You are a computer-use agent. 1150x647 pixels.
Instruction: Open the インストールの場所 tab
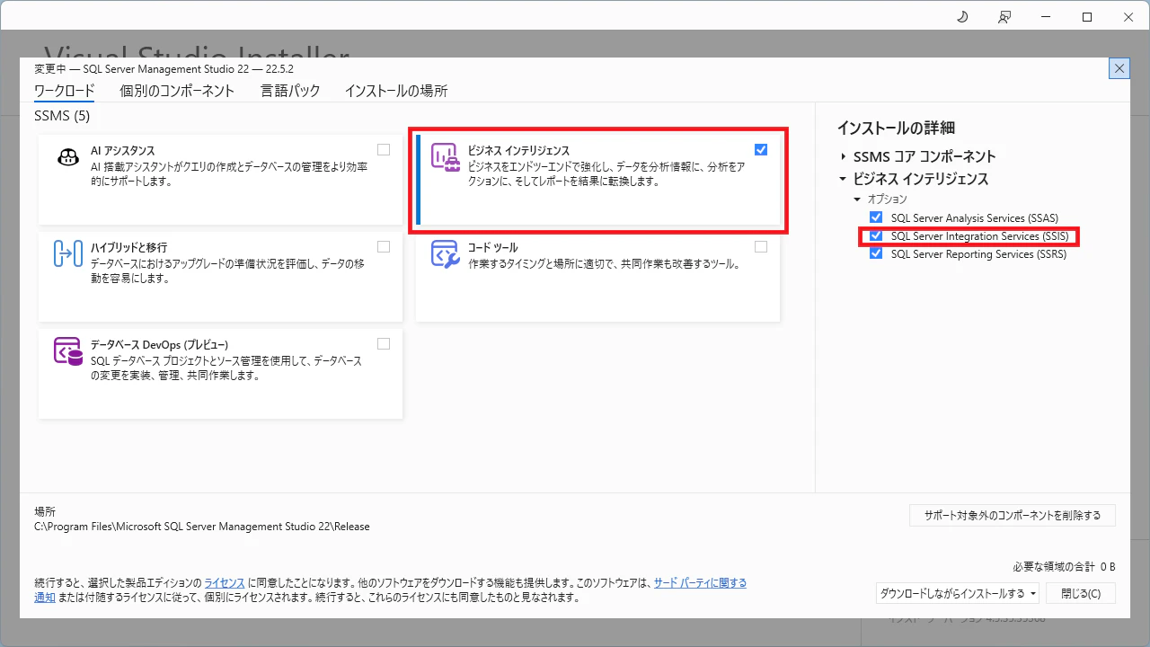pyautogui.click(x=396, y=91)
